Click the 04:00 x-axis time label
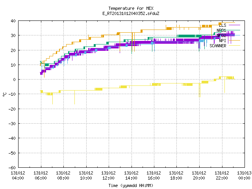 (18, 178)
